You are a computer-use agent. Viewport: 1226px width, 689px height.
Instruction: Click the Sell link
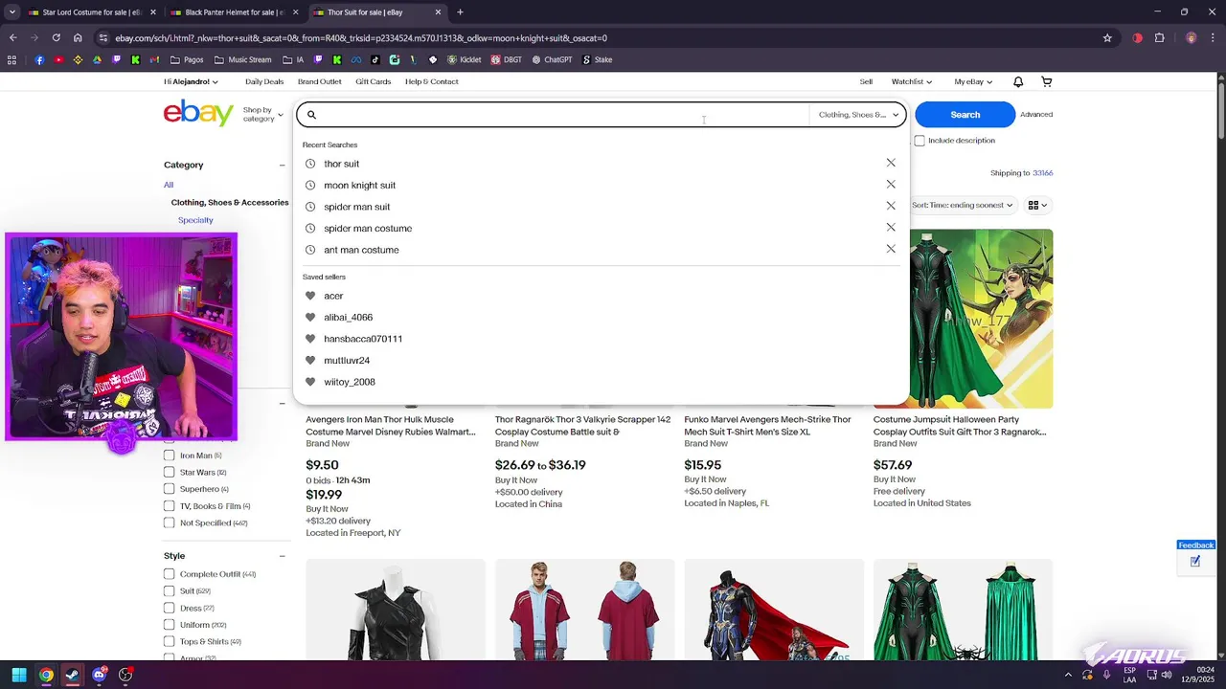(x=866, y=81)
